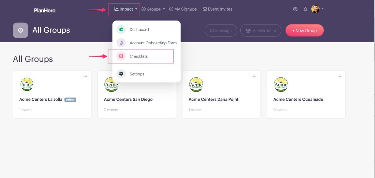The height and width of the screenshot is (178, 375).
Task: Click "0 events" under San Diego
Action: click(111, 110)
